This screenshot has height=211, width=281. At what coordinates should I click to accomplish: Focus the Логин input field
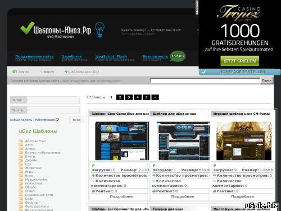tap(53, 100)
